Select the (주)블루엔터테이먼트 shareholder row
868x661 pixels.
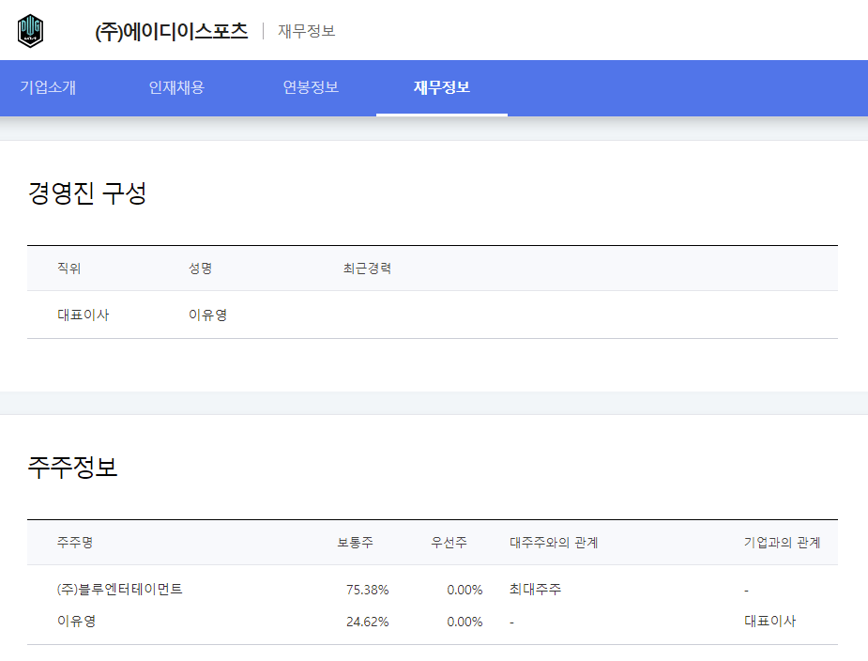click(119, 590)
